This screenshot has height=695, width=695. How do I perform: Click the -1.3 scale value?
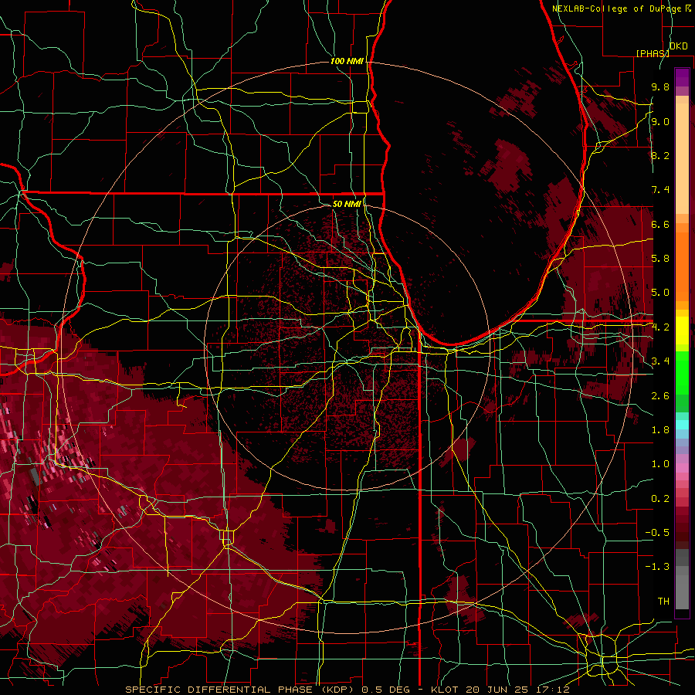(x=658, y=567)
